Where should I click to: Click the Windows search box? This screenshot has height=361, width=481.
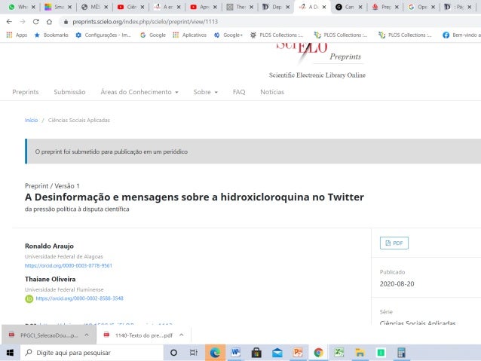click(92, 353)
